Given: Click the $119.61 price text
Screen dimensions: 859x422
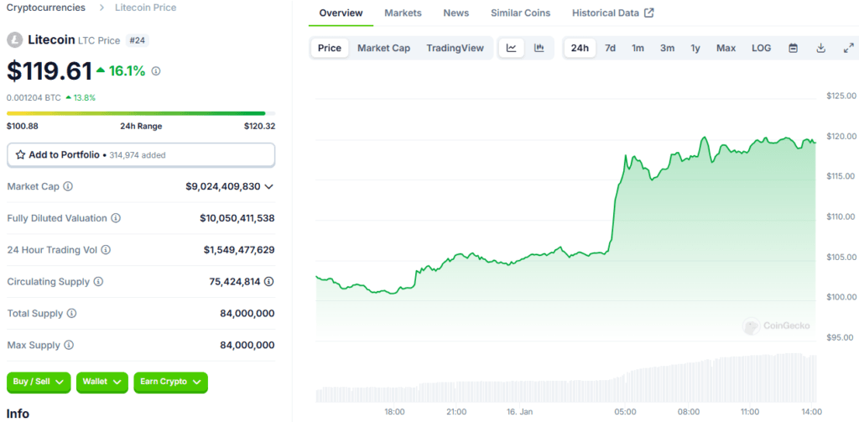Looking at the screenshot, I should 49,71.
